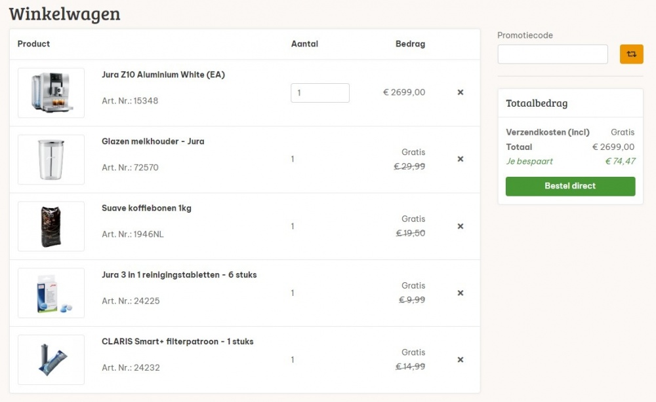Viewport: 656px width, 402px height.
Task: Click Verzendkosten (incl) label
Action: click(x=548, y=132)
